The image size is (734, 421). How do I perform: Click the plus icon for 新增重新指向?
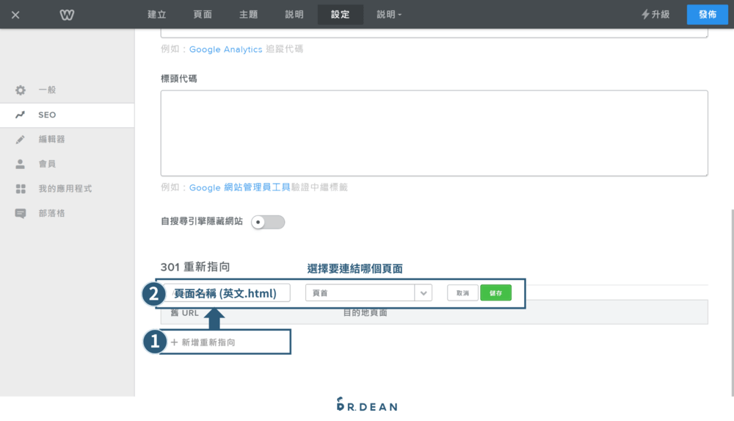(174, 342)
